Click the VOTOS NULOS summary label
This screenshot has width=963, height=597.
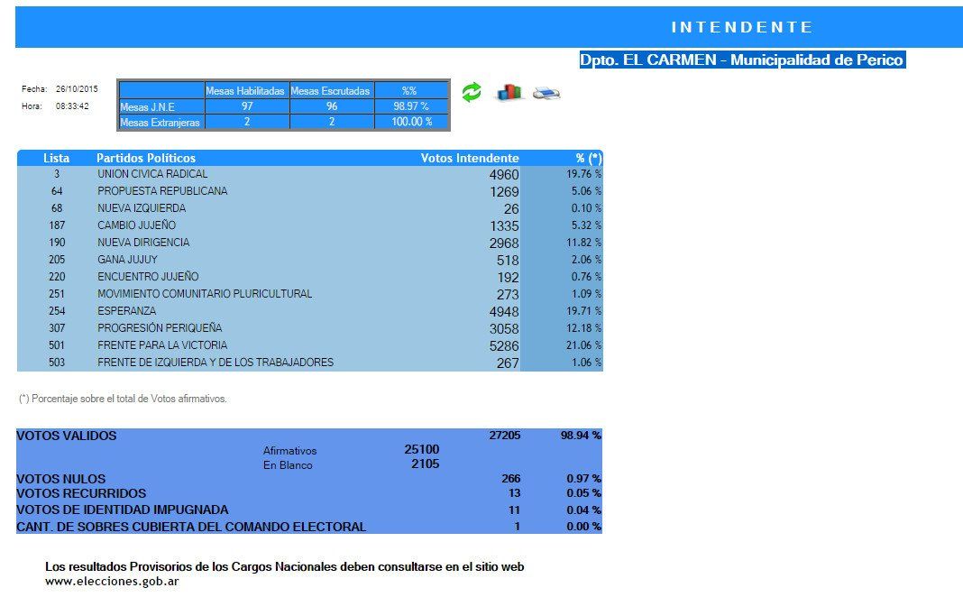click(x=60, y=479)
